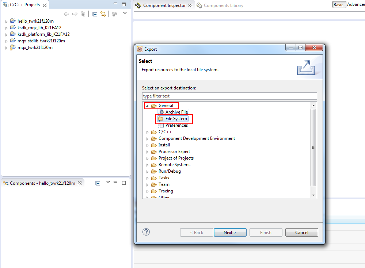Viewport: 365px width, 268px height.
Task: Collapse the General folder in Export tree
Action: pyautogui.click(x=147, y=106)
